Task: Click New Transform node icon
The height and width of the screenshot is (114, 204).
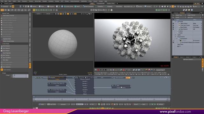Action: [x=2, y=58]
